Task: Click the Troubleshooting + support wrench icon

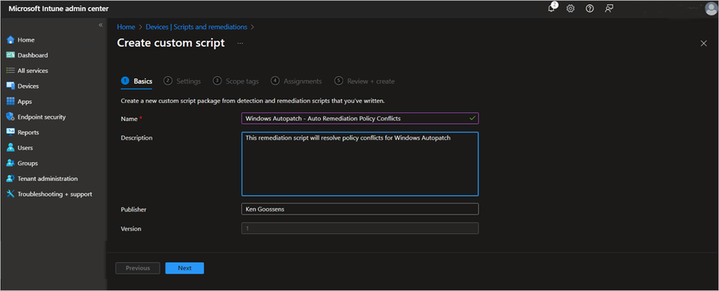Action: [x=11, y=194]
